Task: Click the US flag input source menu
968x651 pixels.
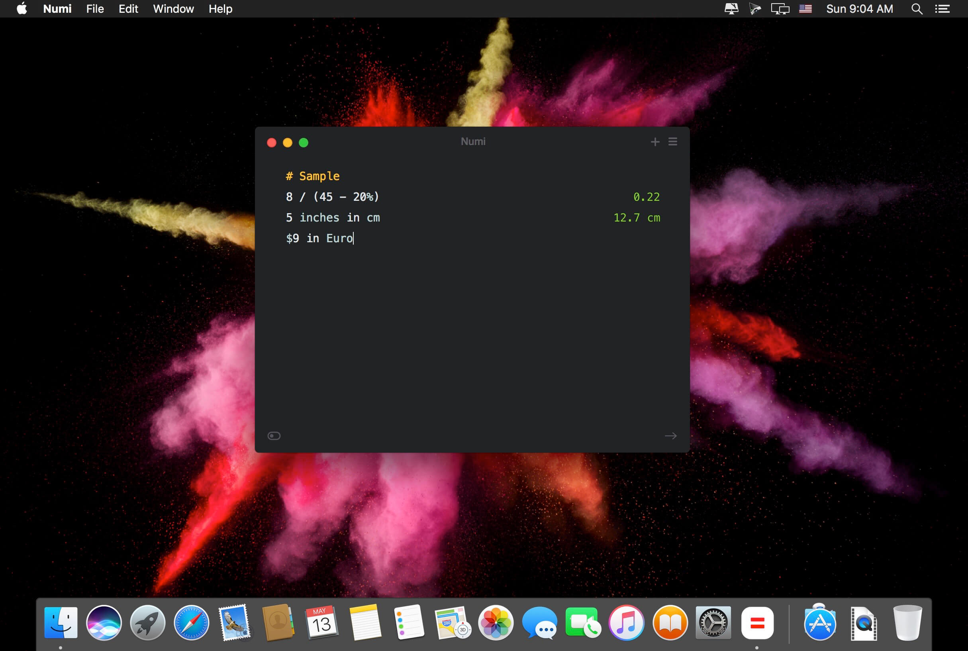Action: pos(805,9)
